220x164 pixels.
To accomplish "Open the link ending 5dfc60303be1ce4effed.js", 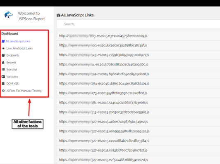I will point(103,93).
